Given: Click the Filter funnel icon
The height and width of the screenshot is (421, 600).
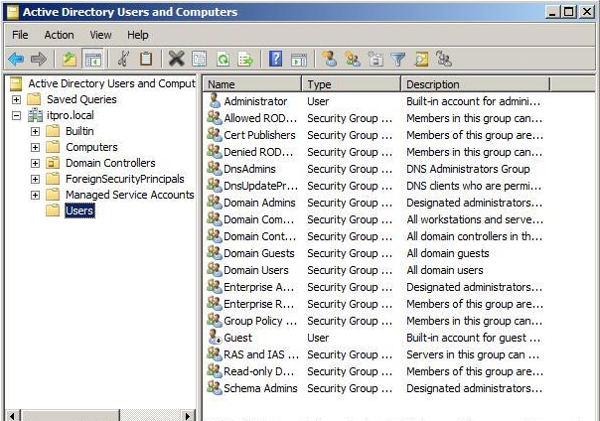Looking at the screenshot, I should 398,60.
